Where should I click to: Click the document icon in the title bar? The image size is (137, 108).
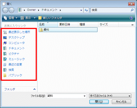4,4
